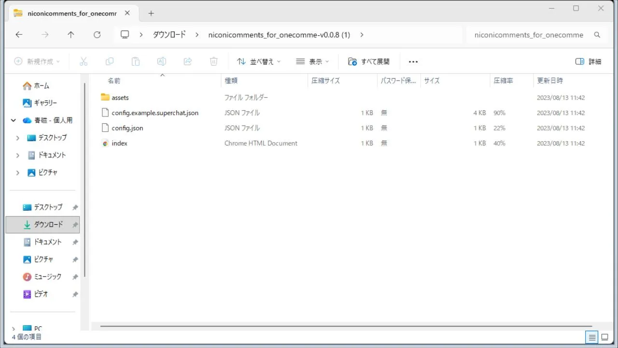
Task: Click the PC monitor icon in address bar
Action: click(x=125, y=35)
